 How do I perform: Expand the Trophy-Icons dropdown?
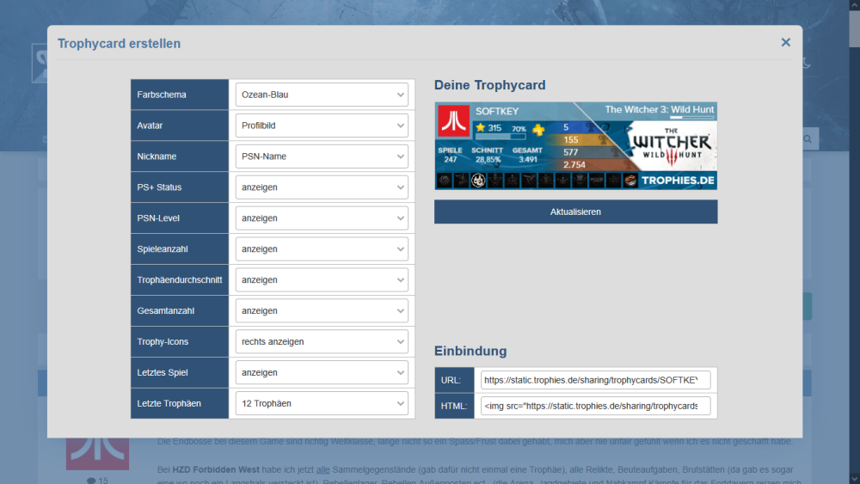[322, 342]
